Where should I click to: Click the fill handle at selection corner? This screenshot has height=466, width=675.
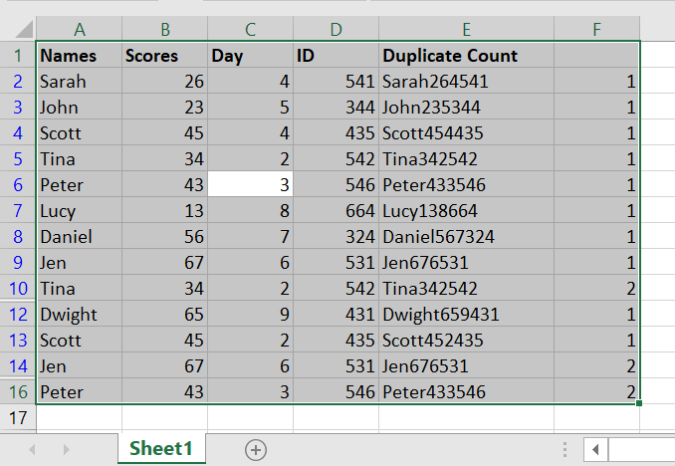(639, 403)
